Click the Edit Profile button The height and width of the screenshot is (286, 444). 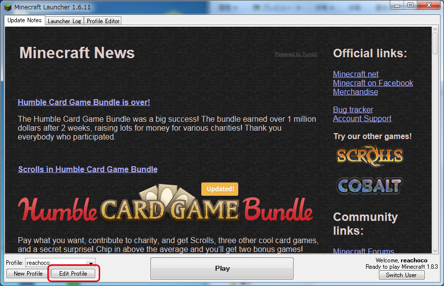click(73, 274)
